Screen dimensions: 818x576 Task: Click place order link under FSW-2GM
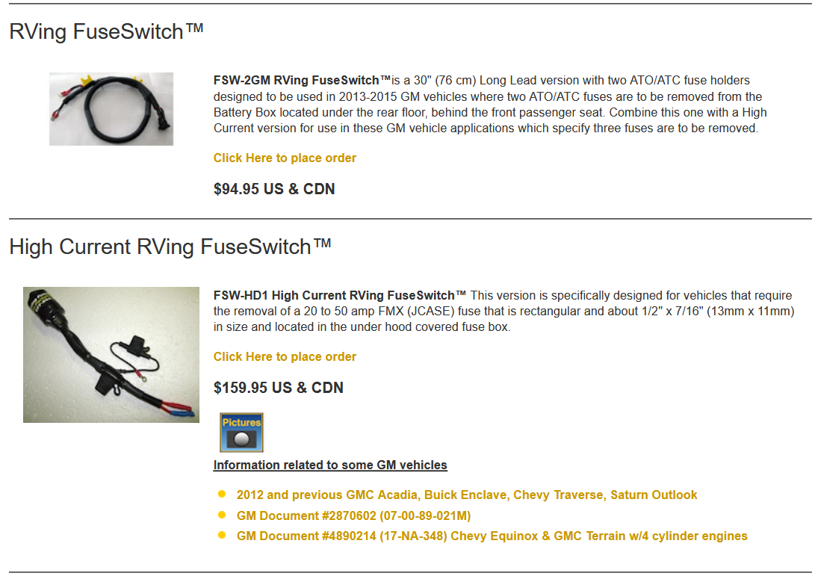(285, 158)
